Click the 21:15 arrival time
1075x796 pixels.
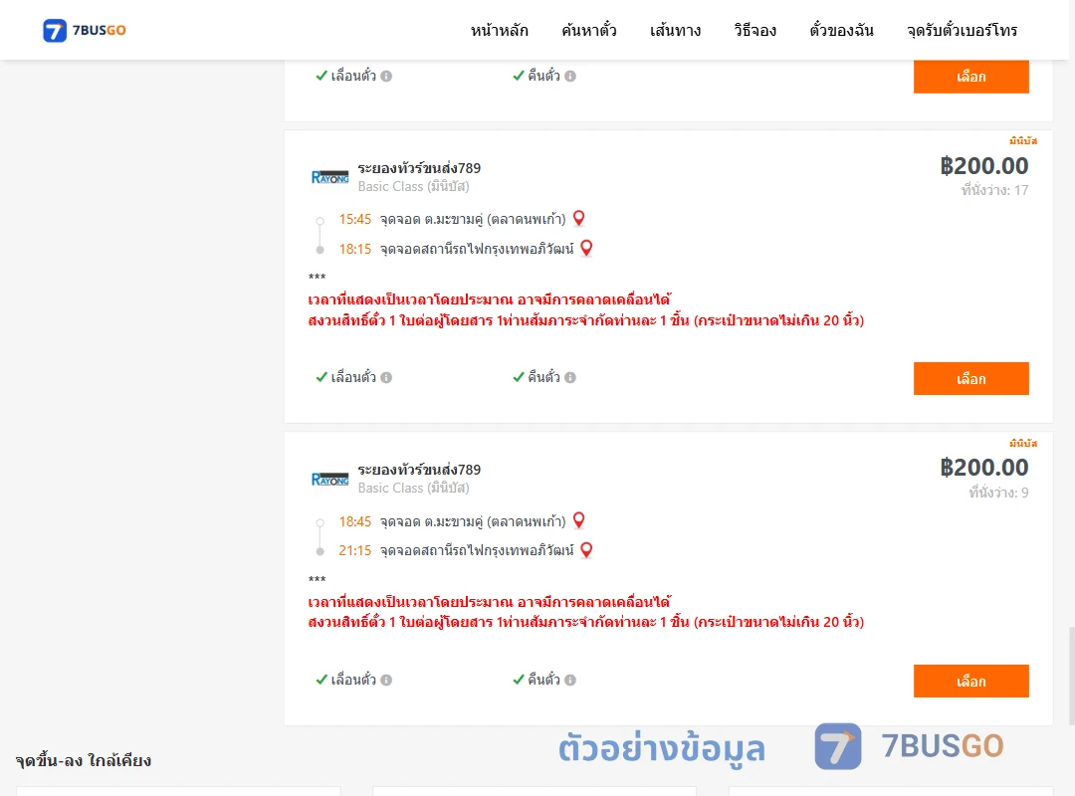tap(354, 550)
